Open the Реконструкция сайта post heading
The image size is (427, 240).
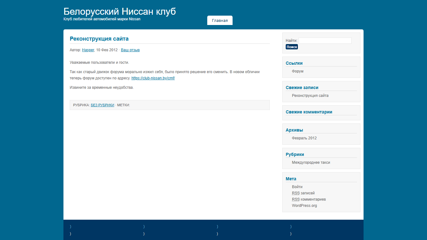(x=99, y=39)
